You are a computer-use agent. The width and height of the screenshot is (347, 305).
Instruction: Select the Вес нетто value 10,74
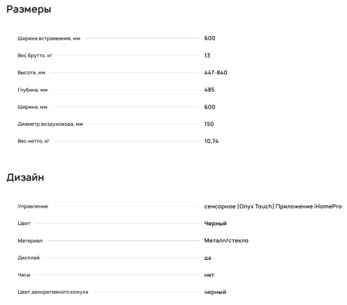[211, 141]
